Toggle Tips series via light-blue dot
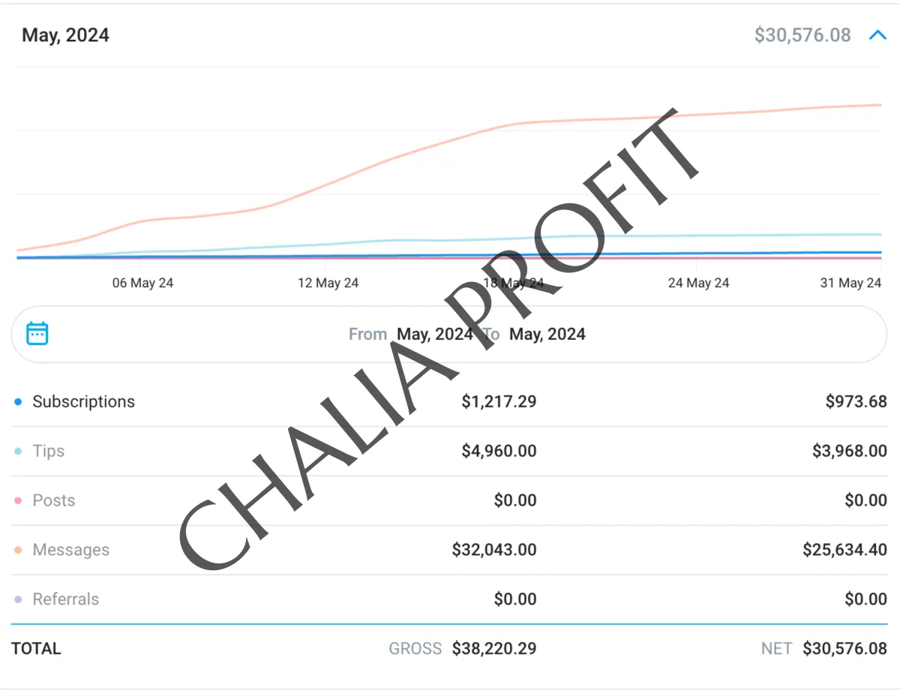This screenshot has height=694, width=900. click(x=18, y=452)
